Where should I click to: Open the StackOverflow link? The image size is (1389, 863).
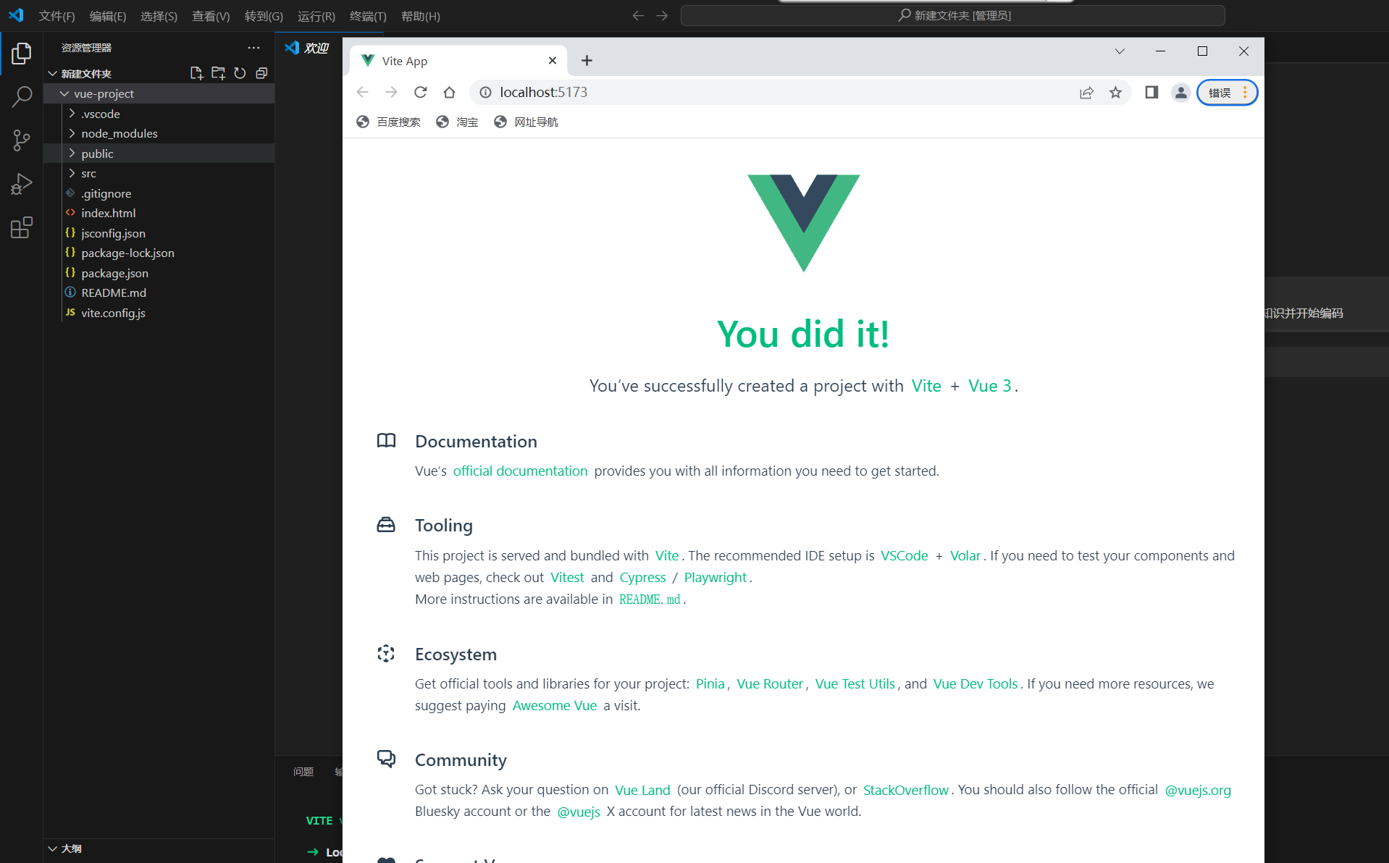(x=906, y=790)
